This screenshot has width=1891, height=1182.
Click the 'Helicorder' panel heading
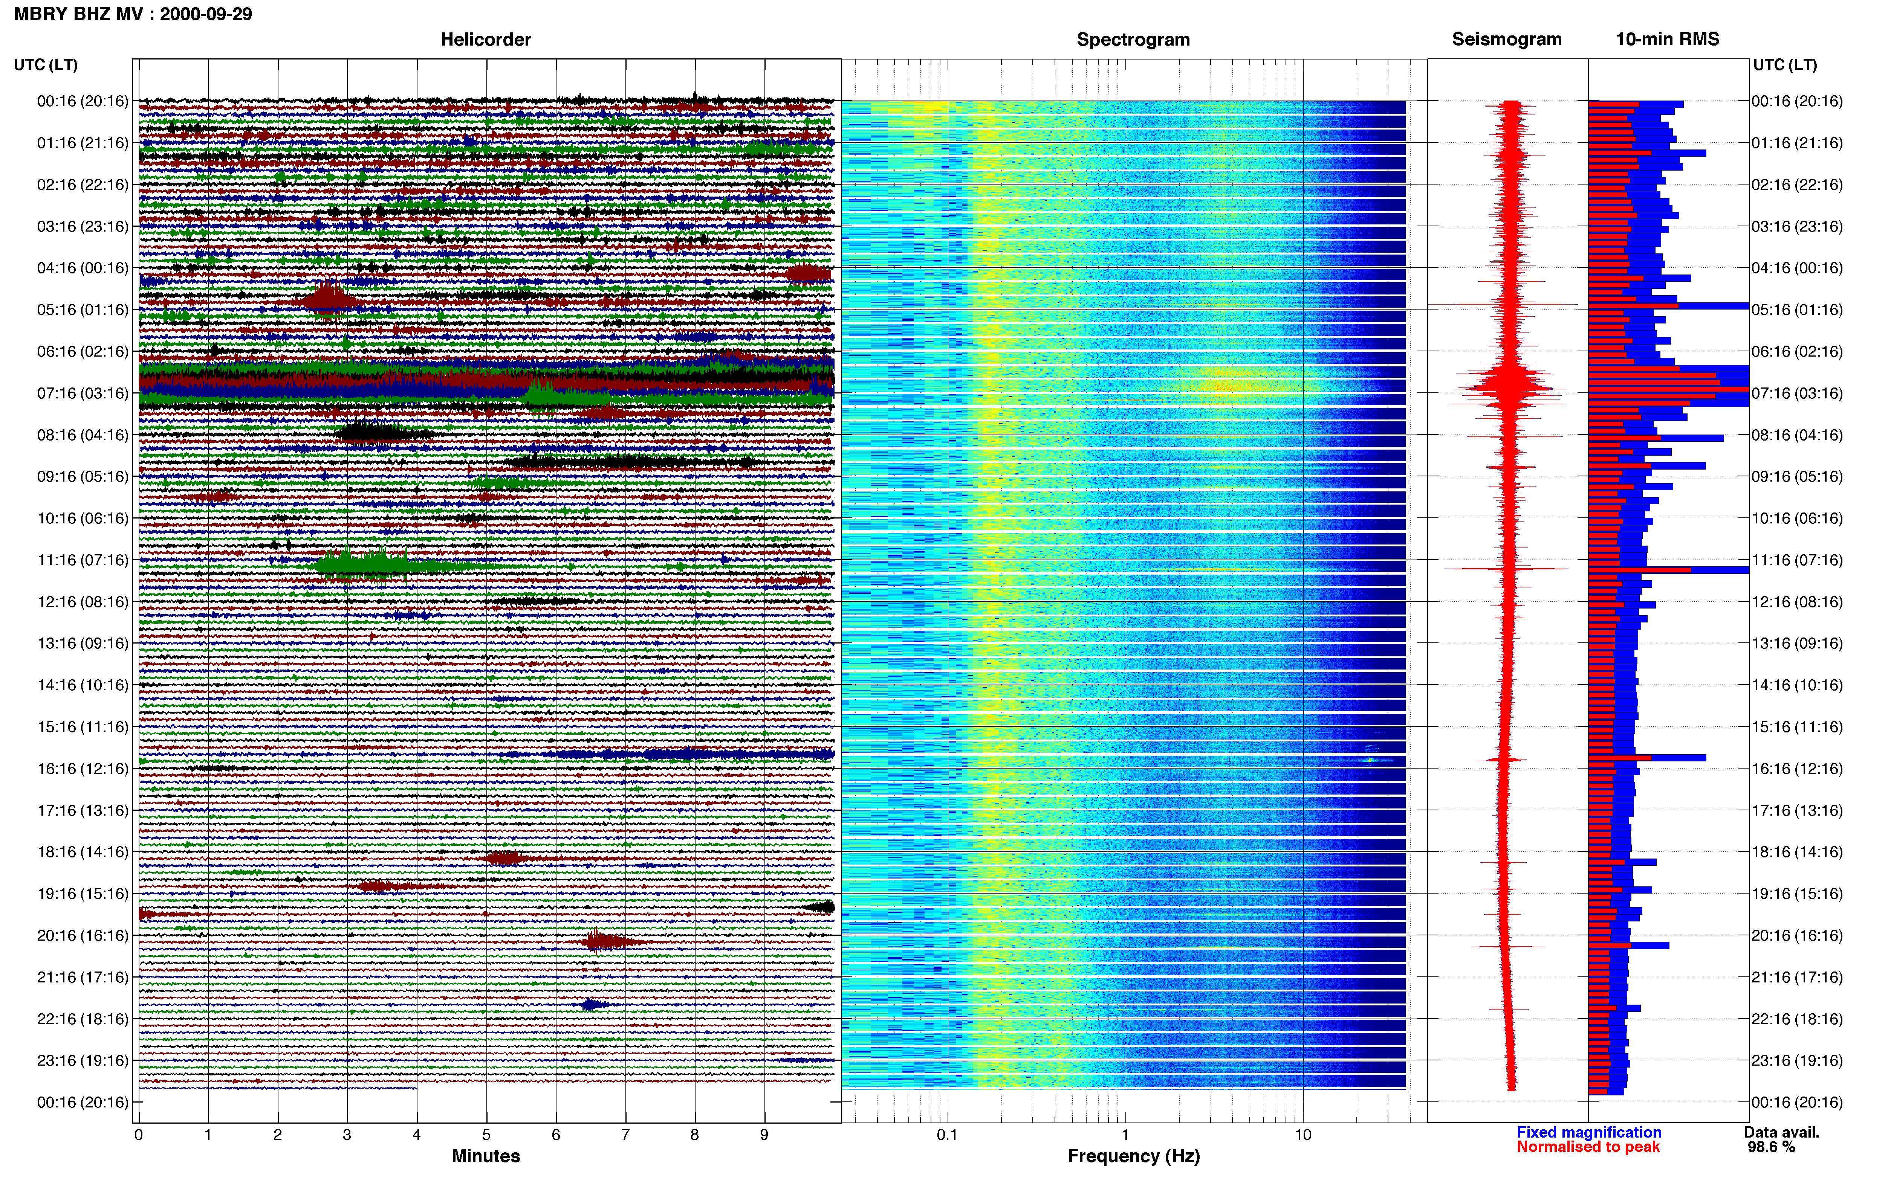point(486,39)
